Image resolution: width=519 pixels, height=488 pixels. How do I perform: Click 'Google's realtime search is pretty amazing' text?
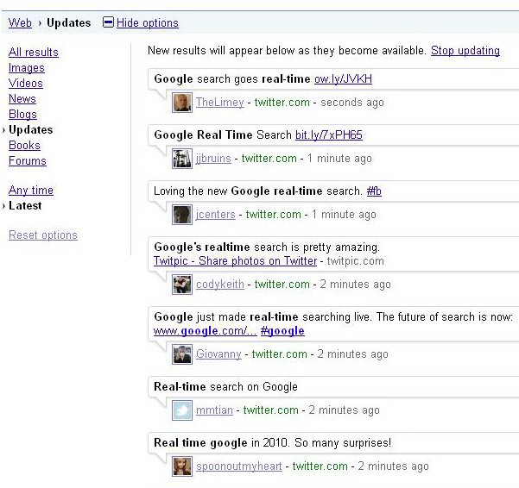[x=267, y=247]
